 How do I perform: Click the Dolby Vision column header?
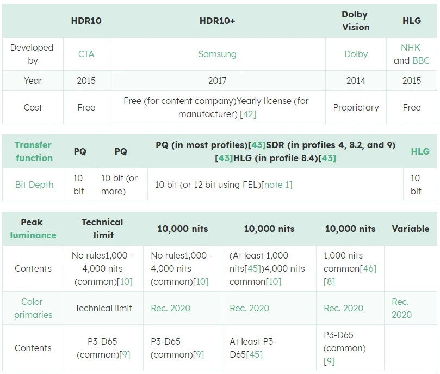pyautogui.click(x=355, y=21)
